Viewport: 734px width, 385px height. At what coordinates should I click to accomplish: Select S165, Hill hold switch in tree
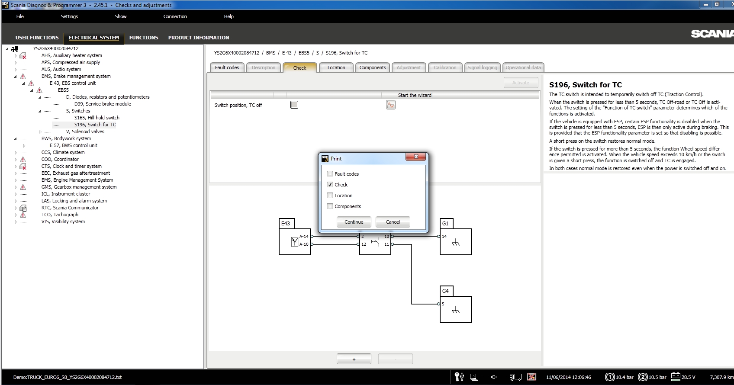(97, 118)
